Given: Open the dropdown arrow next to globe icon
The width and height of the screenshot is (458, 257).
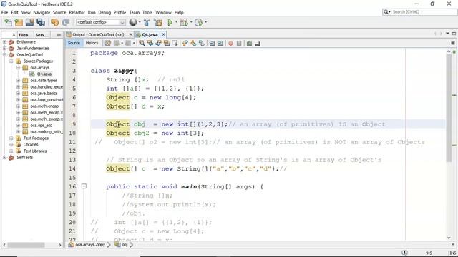Looking at the screenshot, I should 140,22.
